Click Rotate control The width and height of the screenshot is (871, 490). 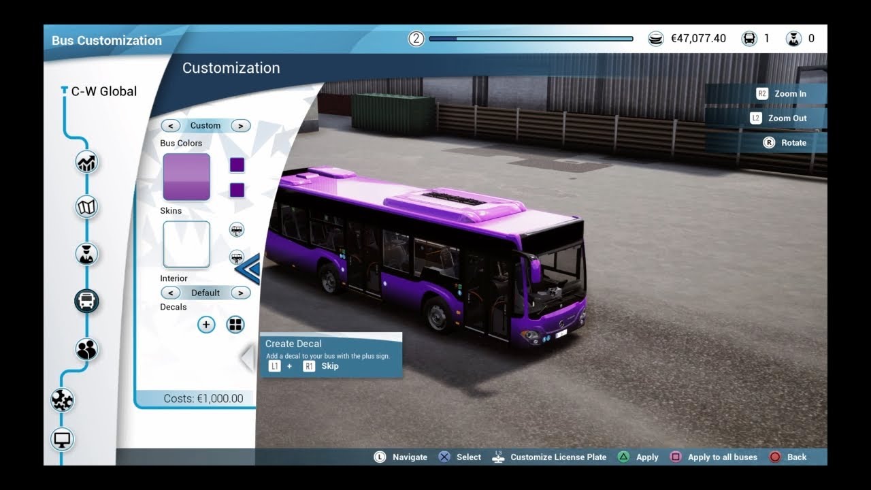[x=785, y=143]
